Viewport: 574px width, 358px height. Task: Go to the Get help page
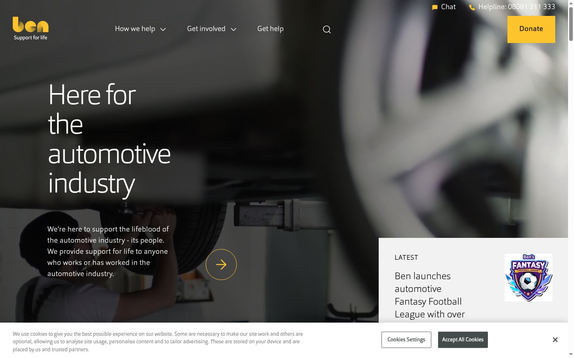tap(271, 29)
